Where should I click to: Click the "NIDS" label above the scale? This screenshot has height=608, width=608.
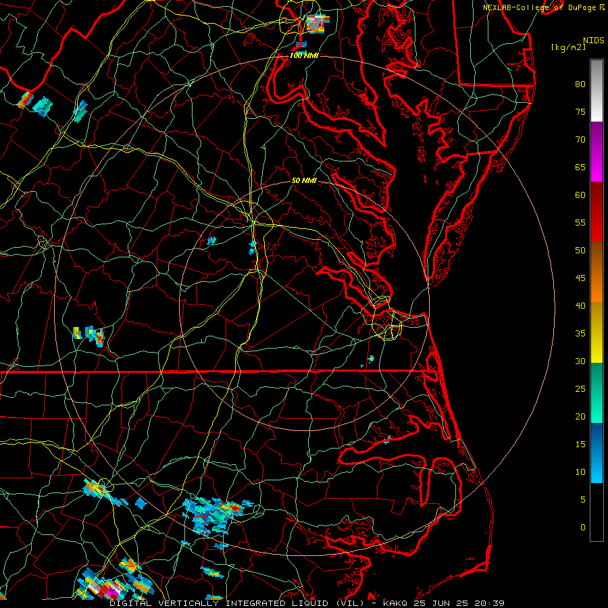(x=593, y=40)
